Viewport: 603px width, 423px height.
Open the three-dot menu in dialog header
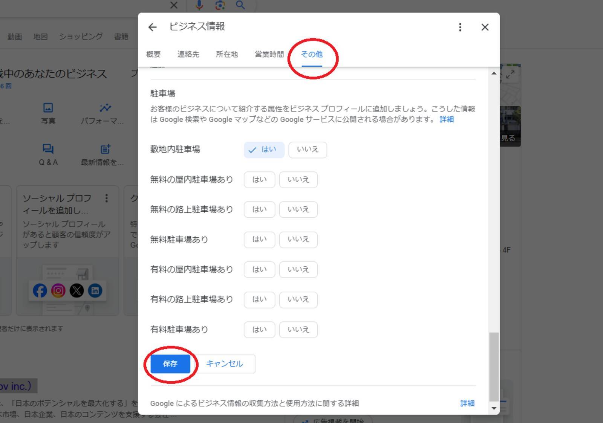(460, 27)
